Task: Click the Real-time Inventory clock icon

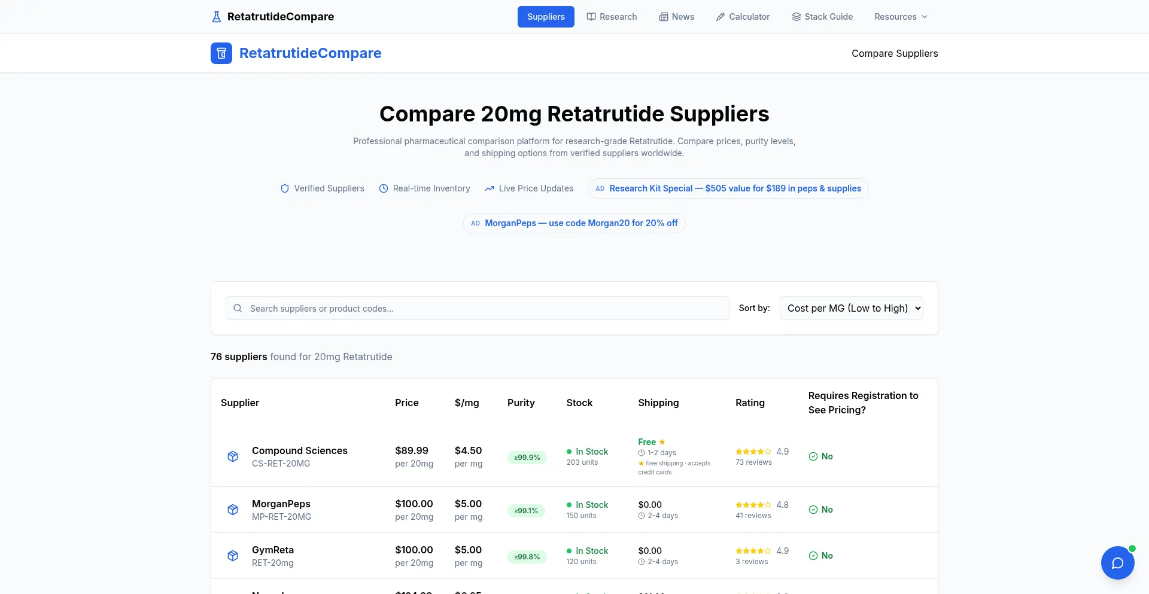Action: (x=384, y=188)
